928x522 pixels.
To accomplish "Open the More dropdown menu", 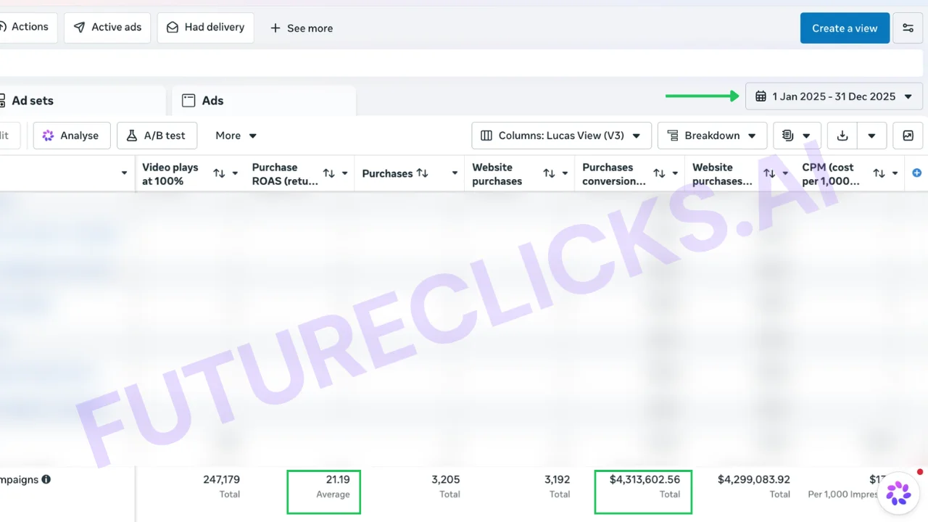I will [x=236, y=136].
